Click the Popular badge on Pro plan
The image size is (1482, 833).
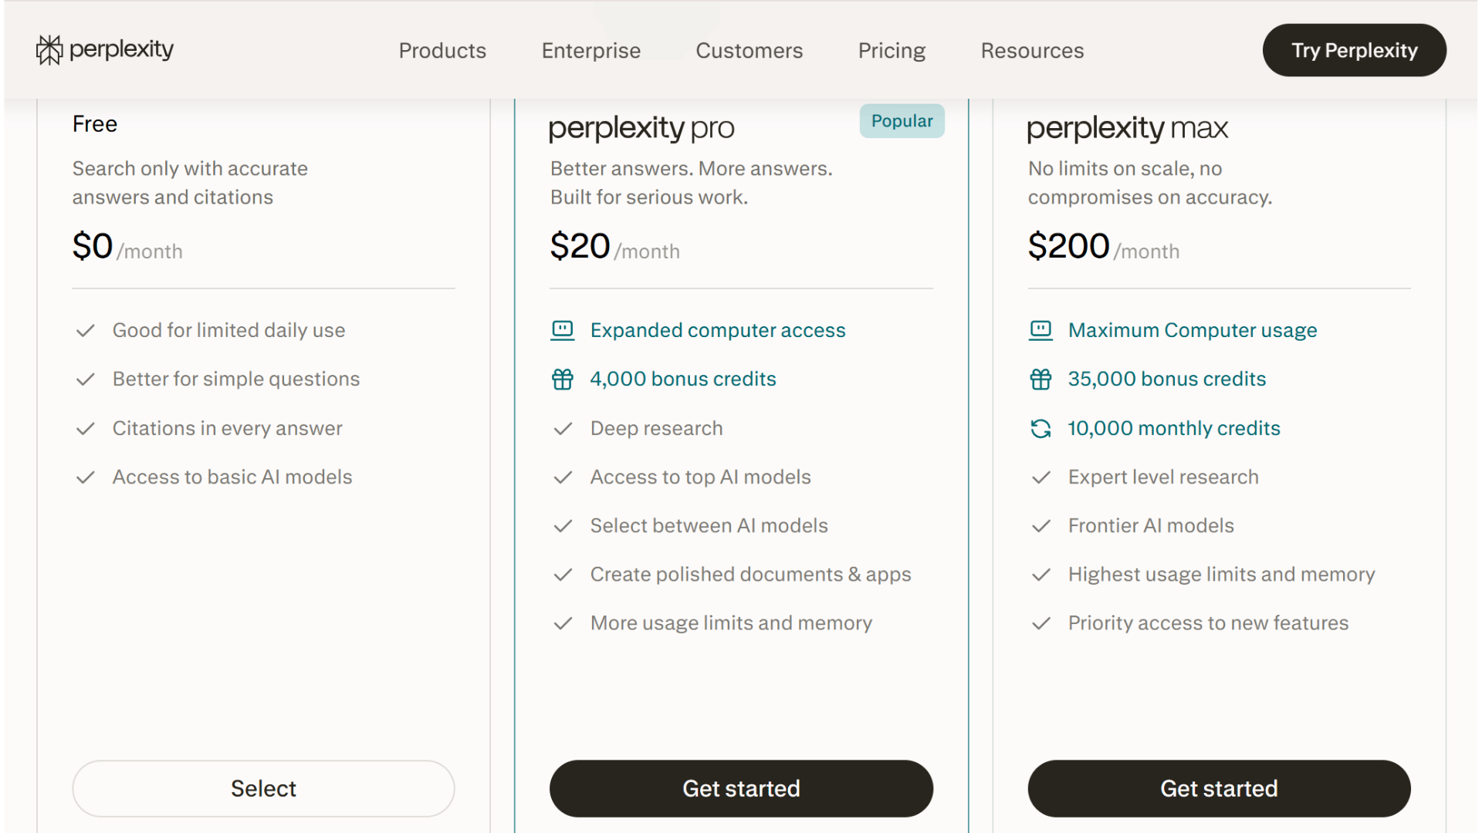[x=902, y=121]
